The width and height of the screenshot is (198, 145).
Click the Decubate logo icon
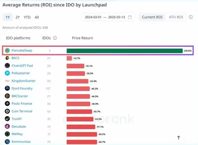point(7,126)
